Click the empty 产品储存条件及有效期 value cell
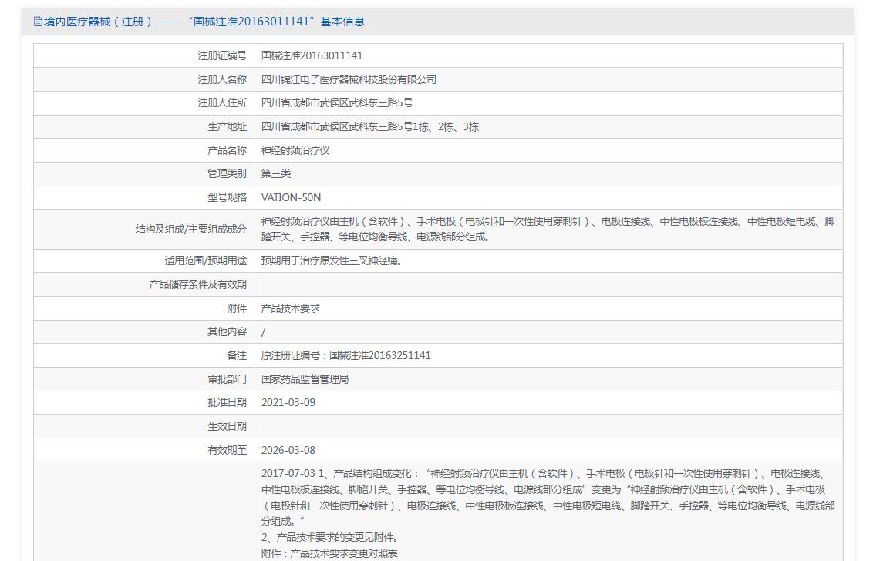Screen dimensions: 873x561 pyautogui.click(x=548, y=284)
